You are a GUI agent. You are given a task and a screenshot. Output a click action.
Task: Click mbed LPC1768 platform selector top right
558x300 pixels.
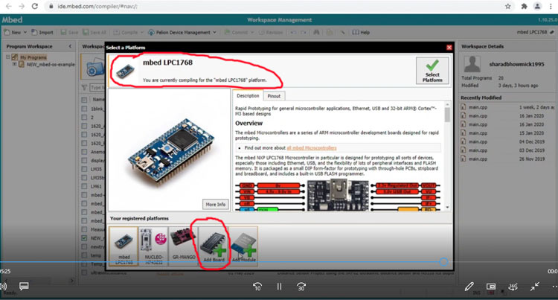535,32
